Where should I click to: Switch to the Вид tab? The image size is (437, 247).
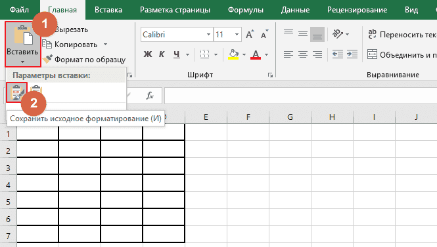pos(411,10)
